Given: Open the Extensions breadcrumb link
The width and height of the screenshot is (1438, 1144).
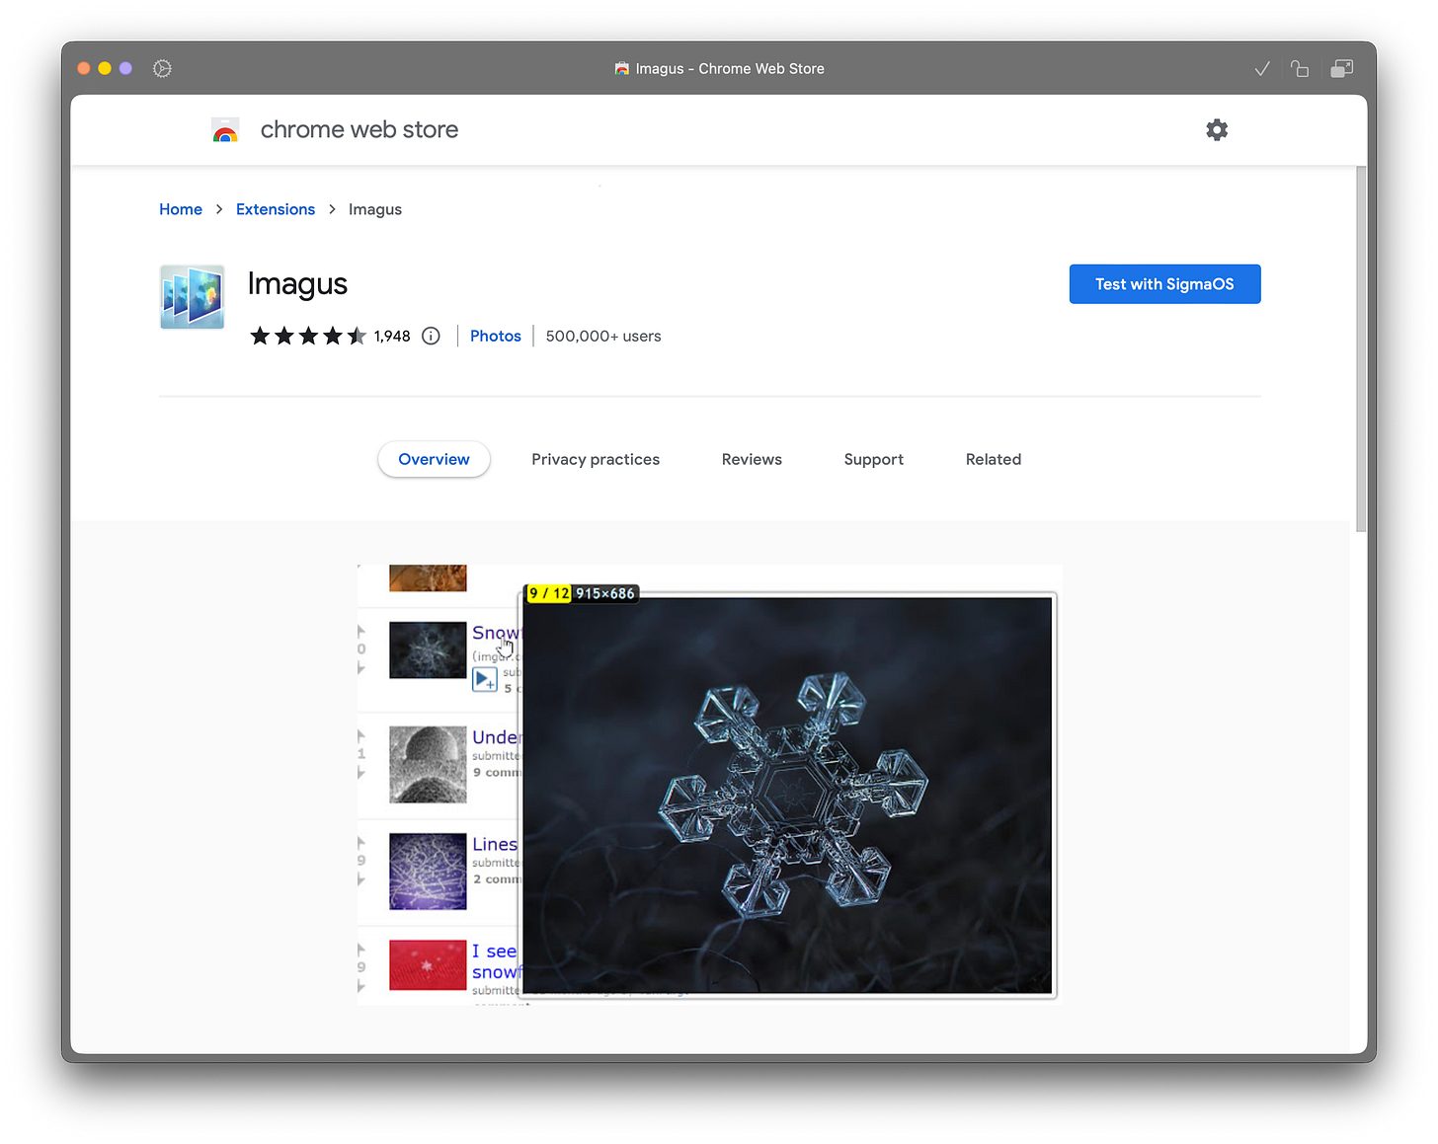Looking at the screenshot, I should [x=276, y=209].
